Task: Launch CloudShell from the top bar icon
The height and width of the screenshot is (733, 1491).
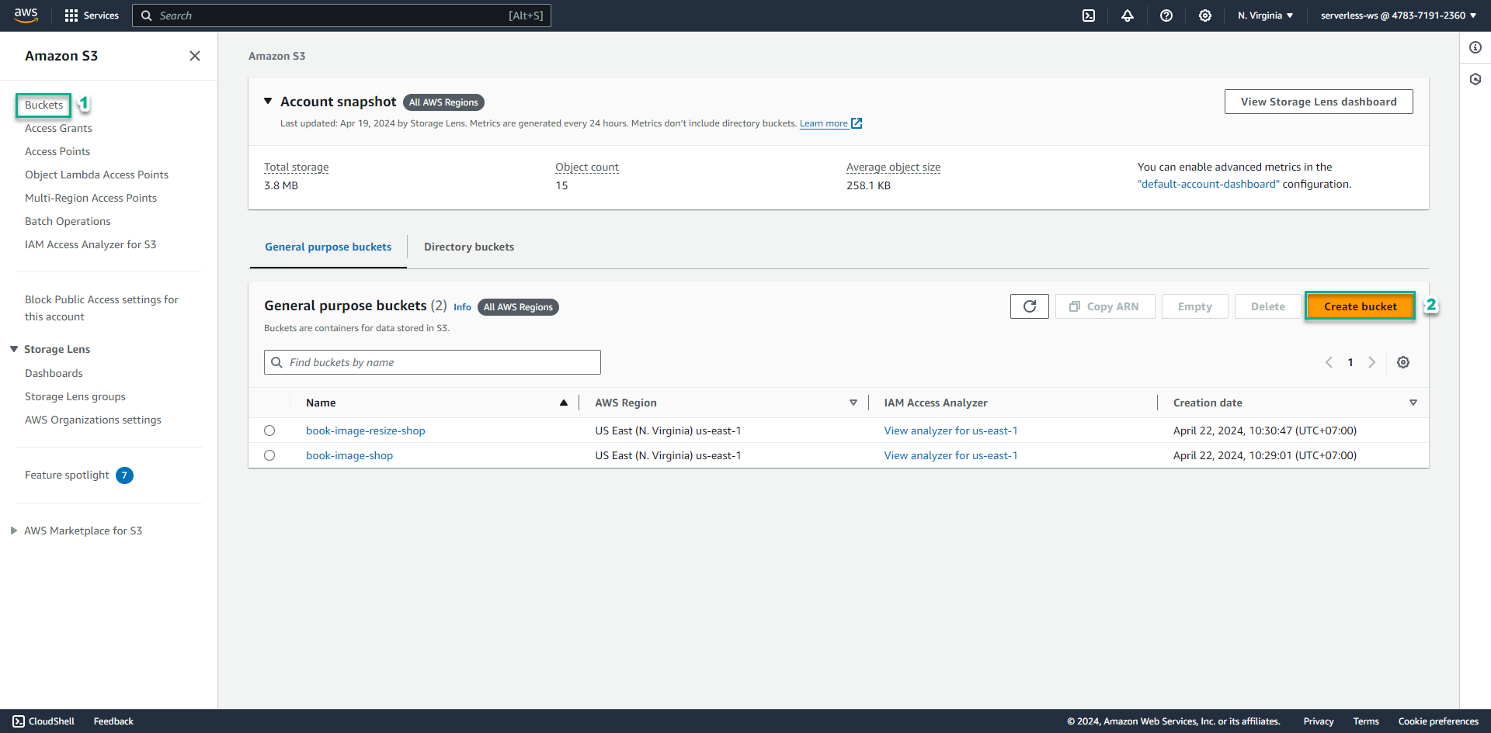Action: [1089, 16]
